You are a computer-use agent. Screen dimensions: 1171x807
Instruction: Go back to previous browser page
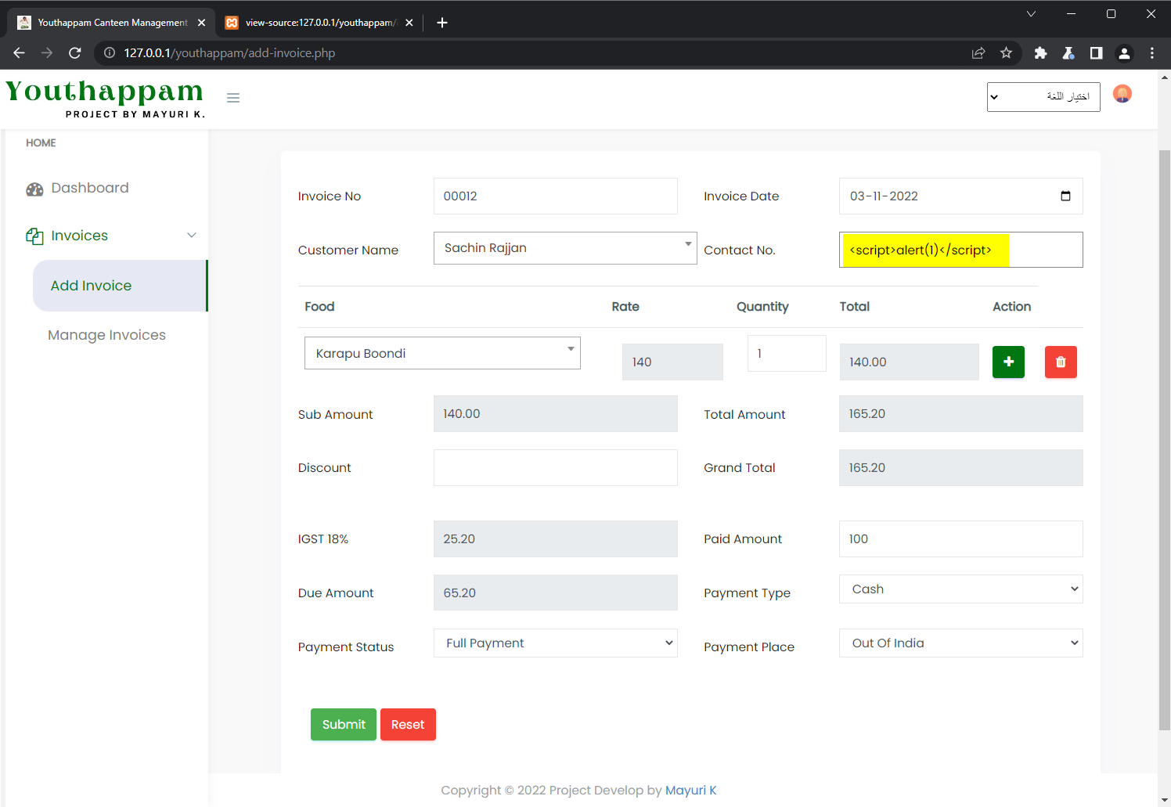tap(20, 53)
